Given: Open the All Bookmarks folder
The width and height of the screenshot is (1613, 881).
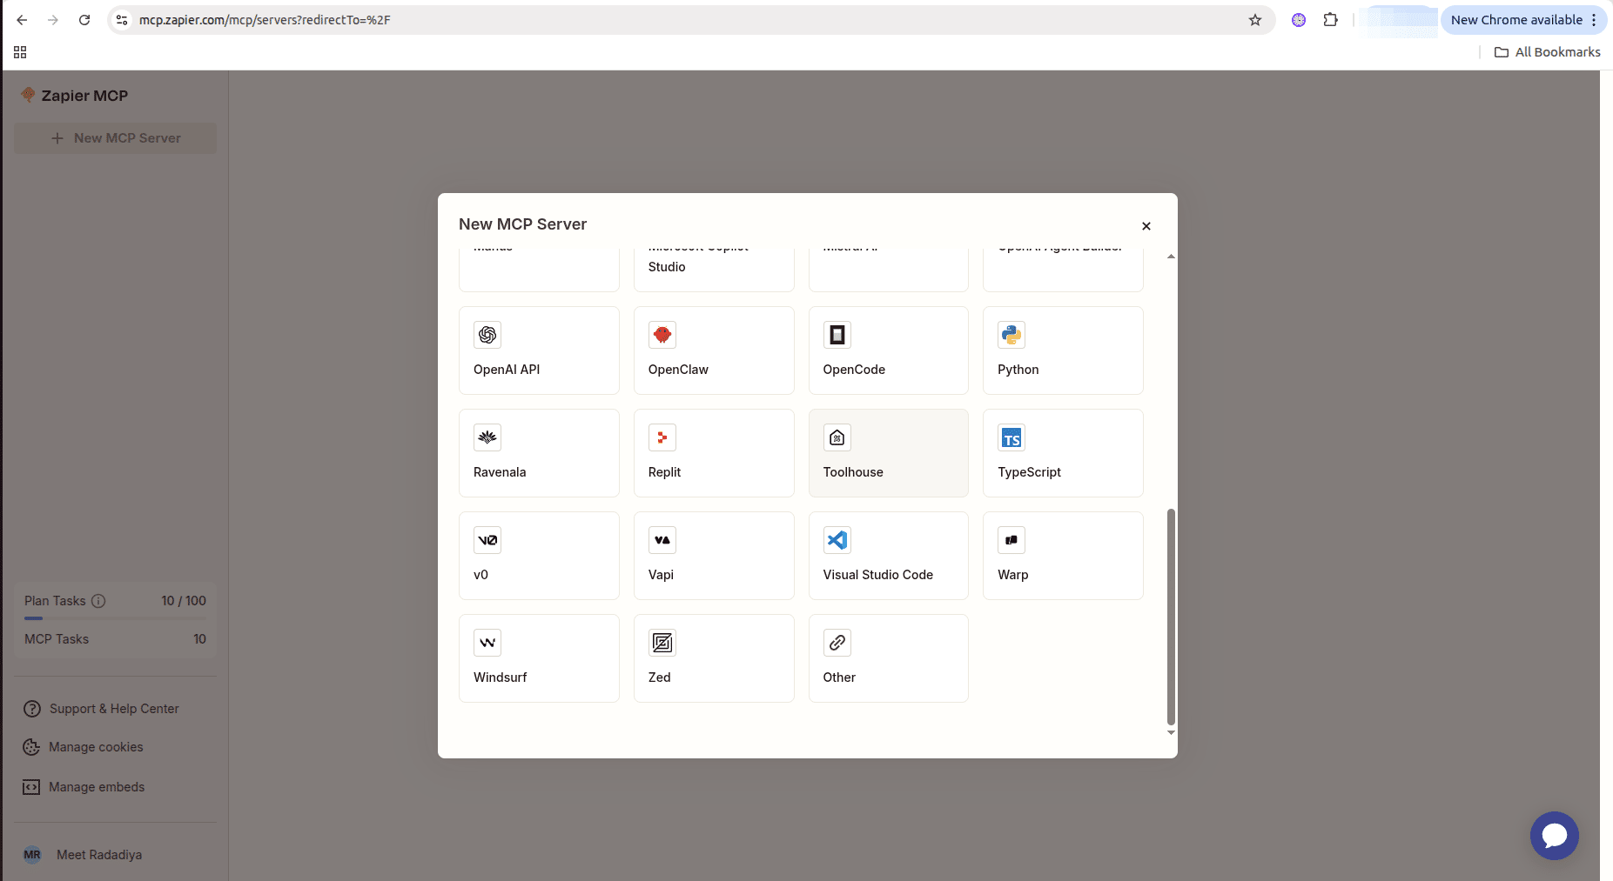Looking at the screenshot, I should point(1548,52).
